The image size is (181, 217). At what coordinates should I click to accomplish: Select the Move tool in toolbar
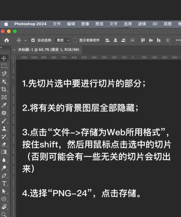(x=4, y=58)
